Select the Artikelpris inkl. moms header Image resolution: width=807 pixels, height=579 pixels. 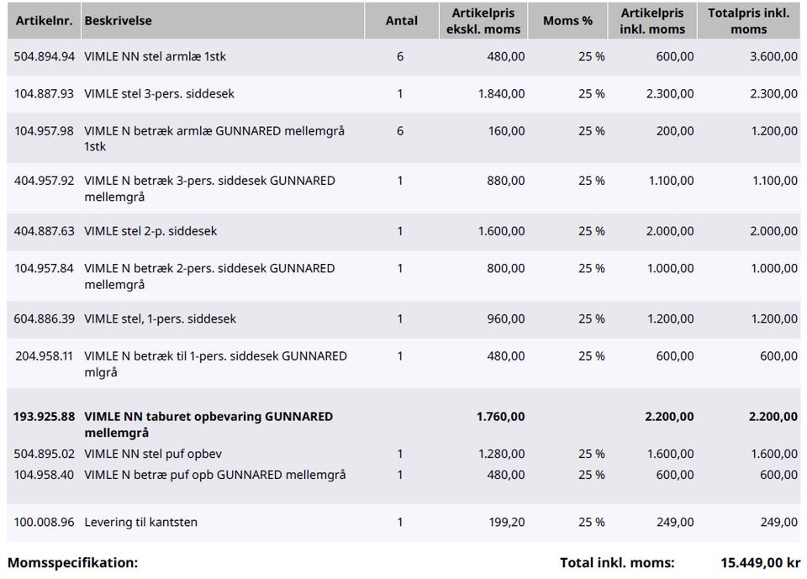[x=652, y=21]
